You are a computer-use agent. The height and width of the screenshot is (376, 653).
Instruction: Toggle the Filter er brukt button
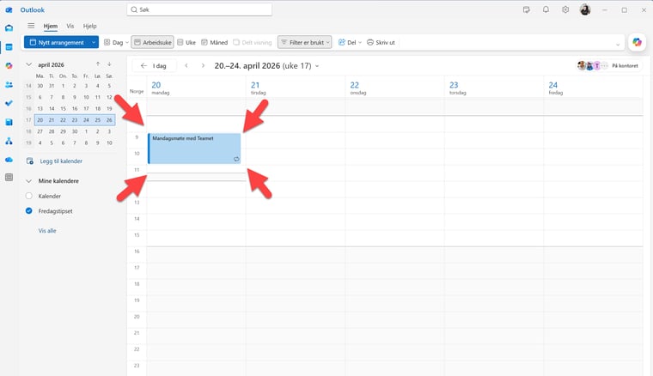click(x=304, y=42)
